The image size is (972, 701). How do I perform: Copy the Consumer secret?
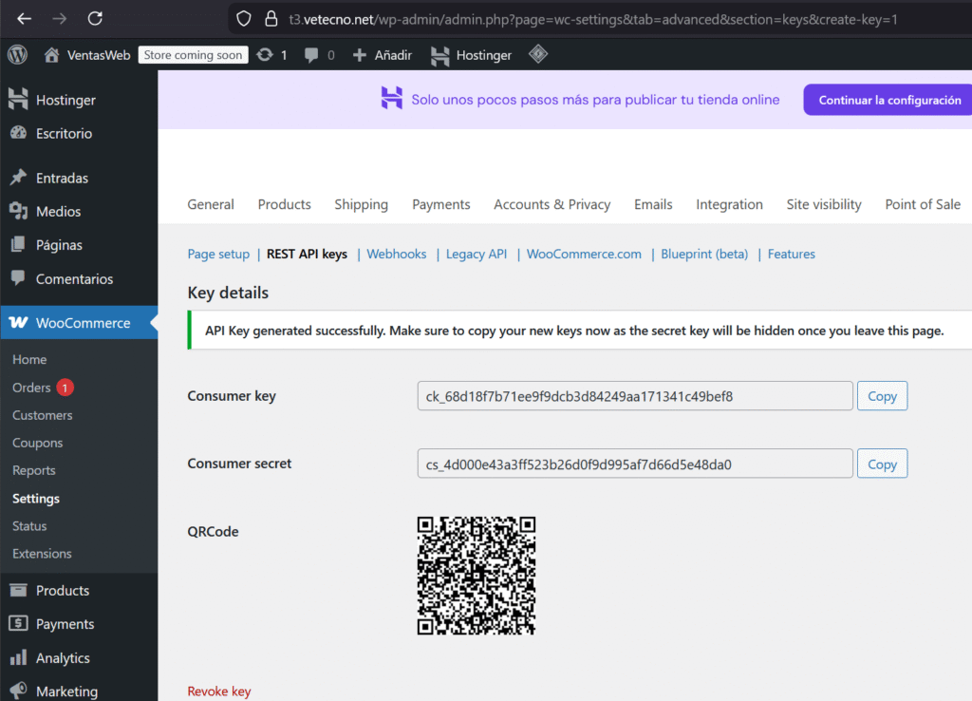click(x=882, y=464)
